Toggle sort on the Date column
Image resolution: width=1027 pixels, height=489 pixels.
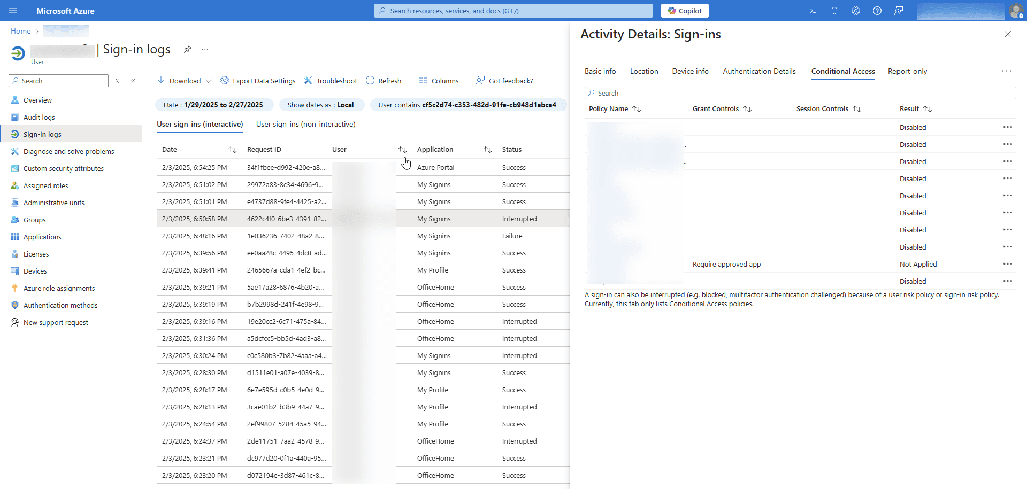(x=233, y=150)
